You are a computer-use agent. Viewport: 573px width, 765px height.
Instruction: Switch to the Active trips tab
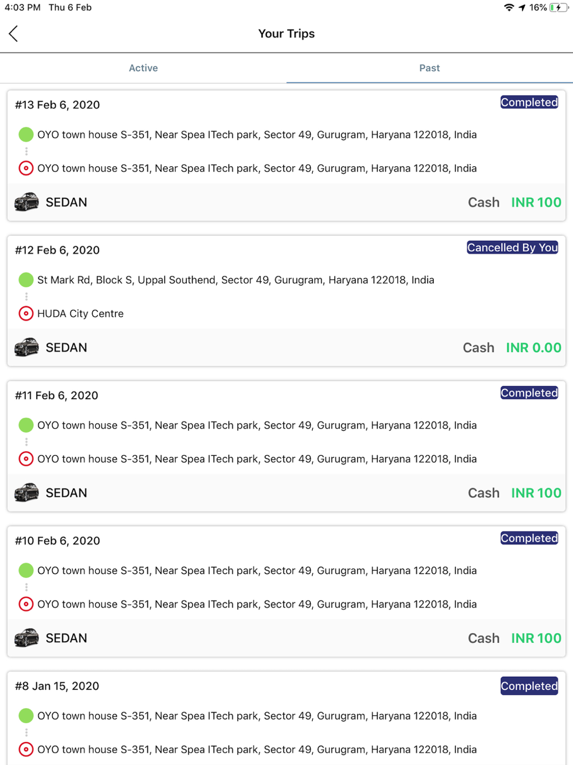tap(143, 68)
